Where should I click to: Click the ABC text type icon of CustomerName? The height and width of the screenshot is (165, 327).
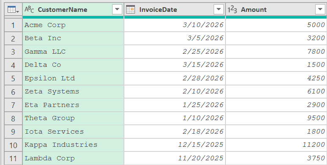[29, 9]
